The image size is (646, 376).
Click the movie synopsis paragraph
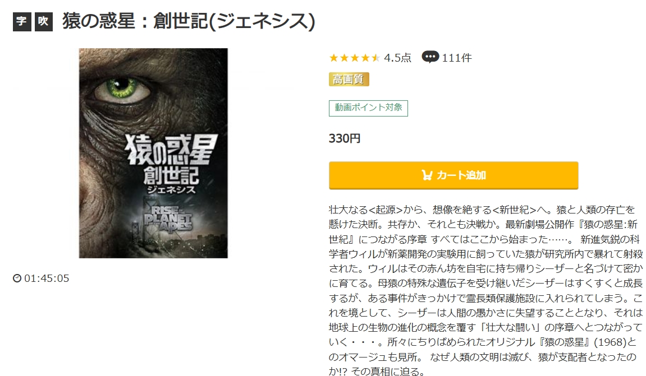point(485,290)
